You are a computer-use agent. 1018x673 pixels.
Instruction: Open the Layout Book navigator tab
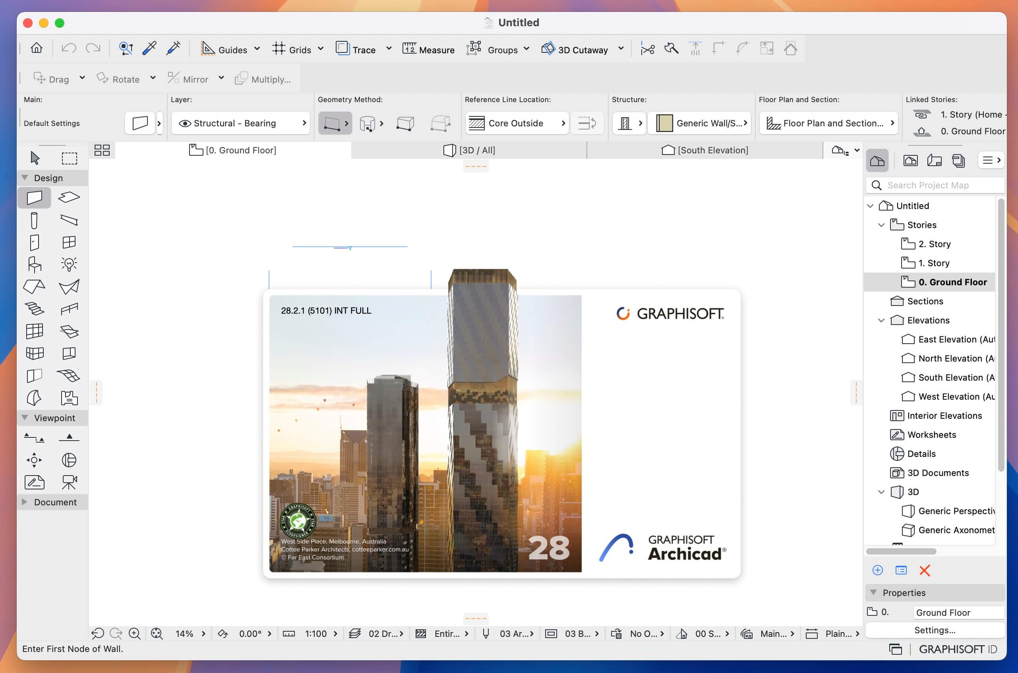(934, 161)
